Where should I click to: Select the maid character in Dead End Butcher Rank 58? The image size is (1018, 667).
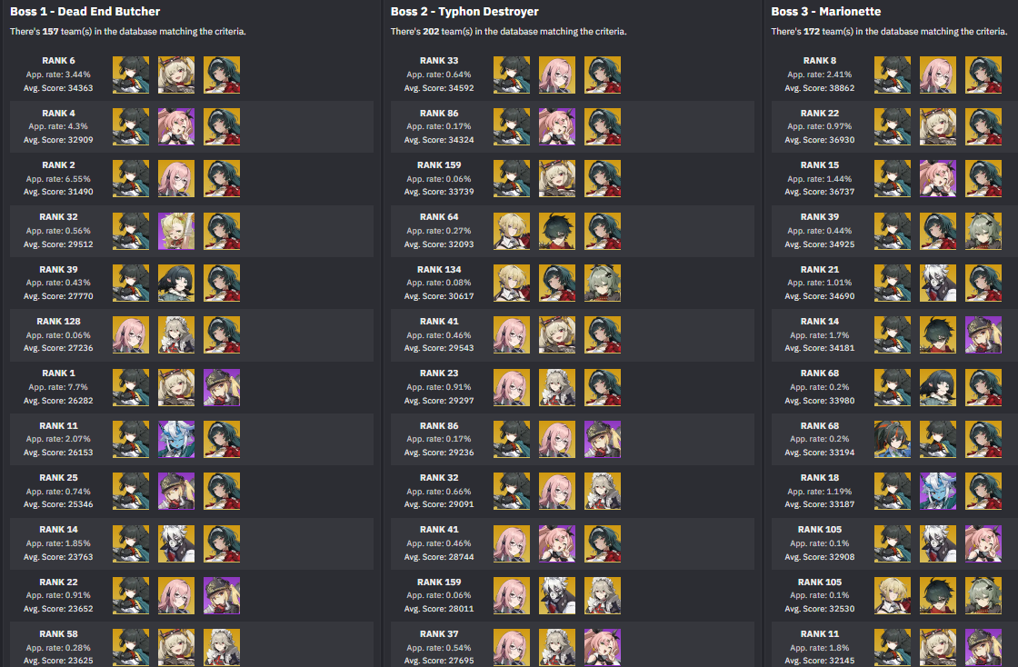(222, 648)
